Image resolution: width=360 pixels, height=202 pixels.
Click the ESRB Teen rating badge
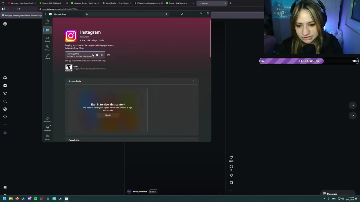point(69,68)
